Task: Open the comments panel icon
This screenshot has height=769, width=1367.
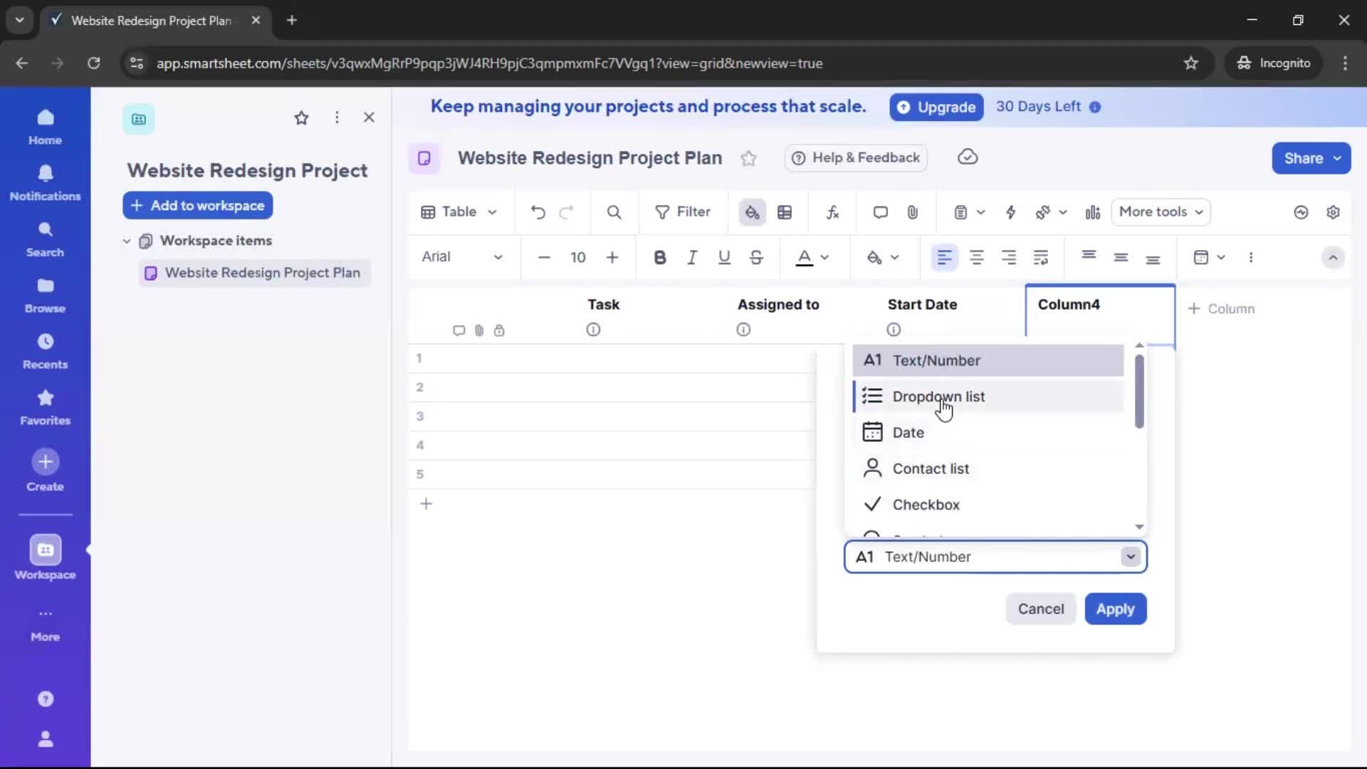Action: tap(880, 212)
